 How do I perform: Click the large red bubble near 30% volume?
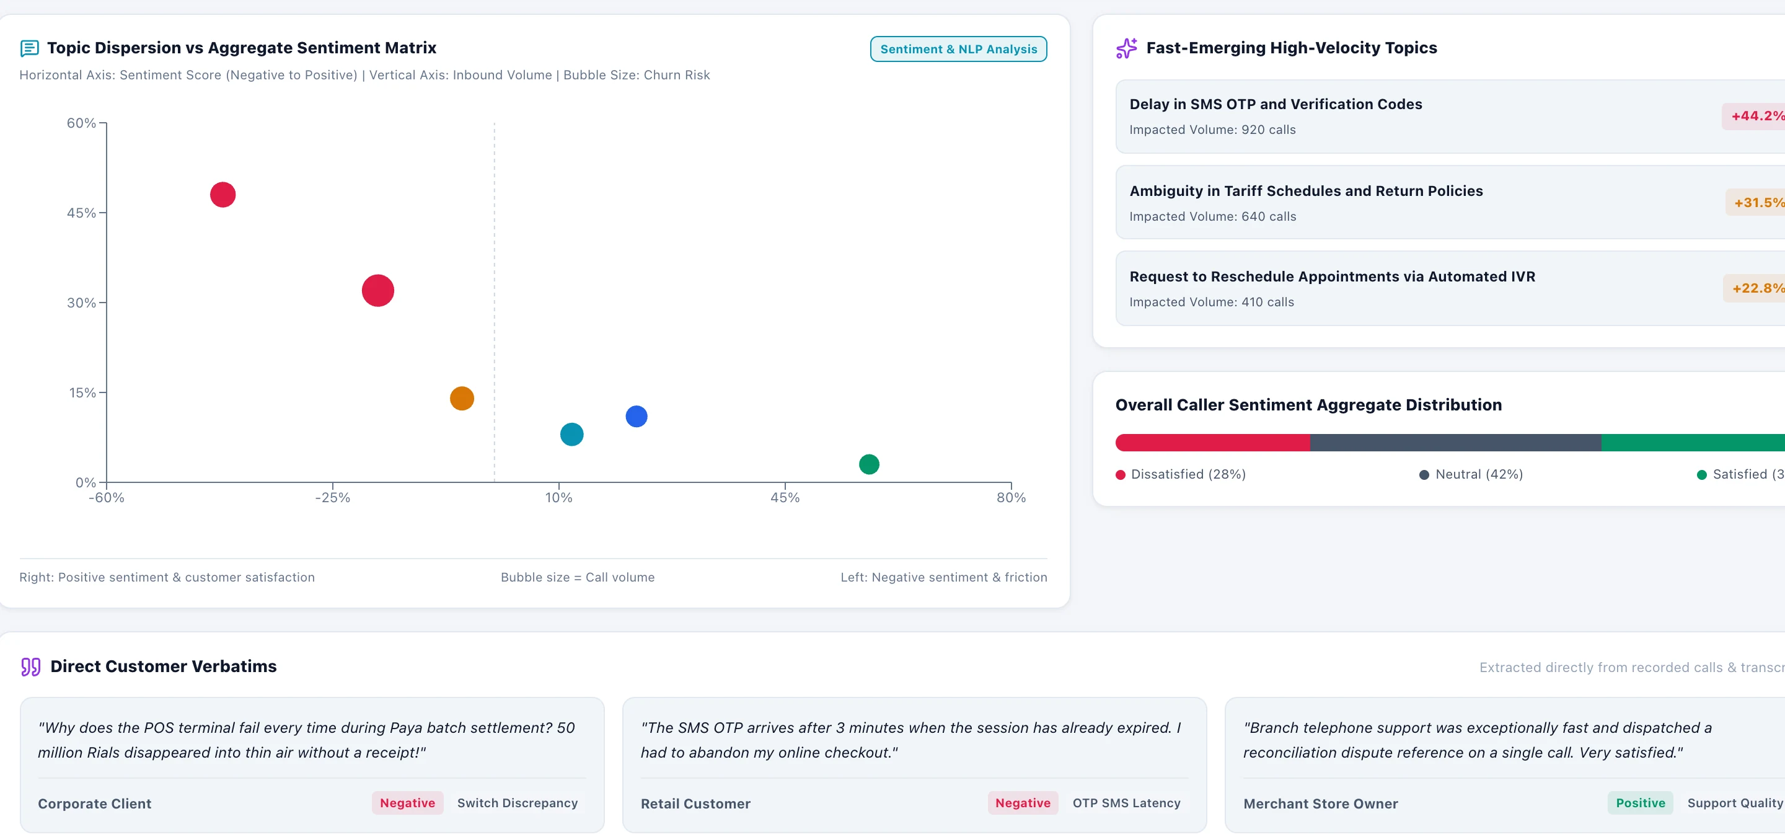click(x=377, y=290)
